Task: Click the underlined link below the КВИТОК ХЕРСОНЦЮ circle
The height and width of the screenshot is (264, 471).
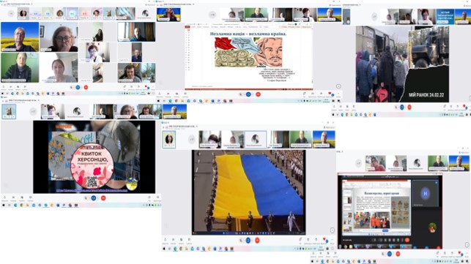Action: pos(92,190)
